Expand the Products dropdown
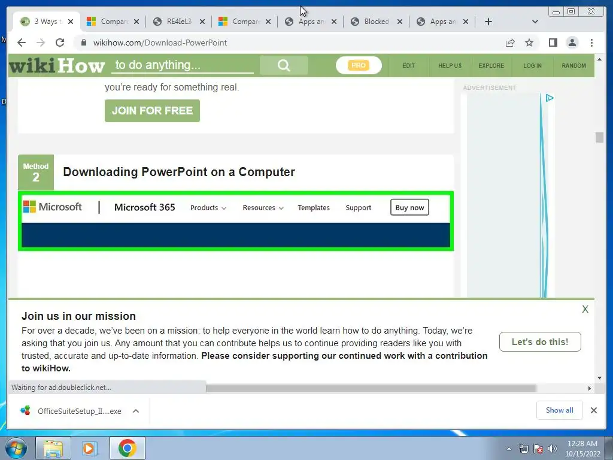Screen dimensions: 613x460 (208, 208)
